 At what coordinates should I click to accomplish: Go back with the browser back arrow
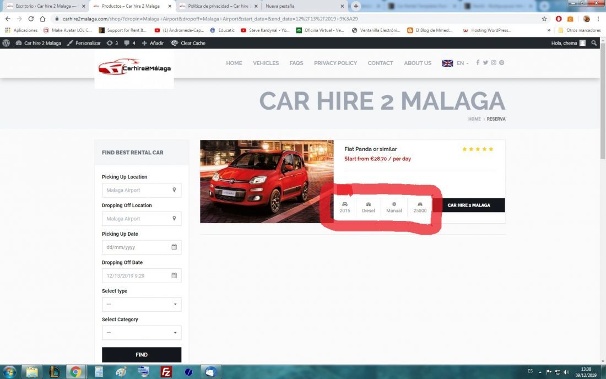[x=8, y=19]
